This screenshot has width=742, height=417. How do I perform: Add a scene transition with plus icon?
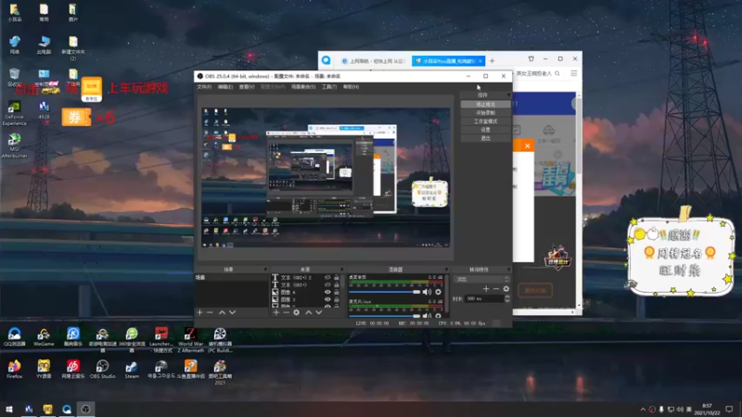coord(486,289)
